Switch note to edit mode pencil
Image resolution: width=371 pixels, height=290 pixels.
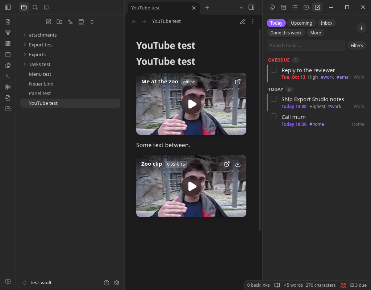[243, 21]
